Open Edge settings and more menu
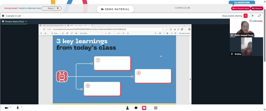 (x=185, y=29)
